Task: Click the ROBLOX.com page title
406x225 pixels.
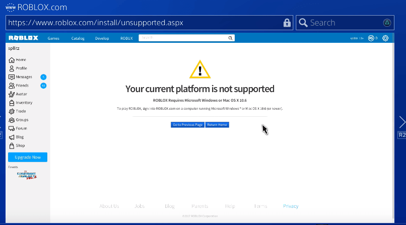Action: pos(42,7)
